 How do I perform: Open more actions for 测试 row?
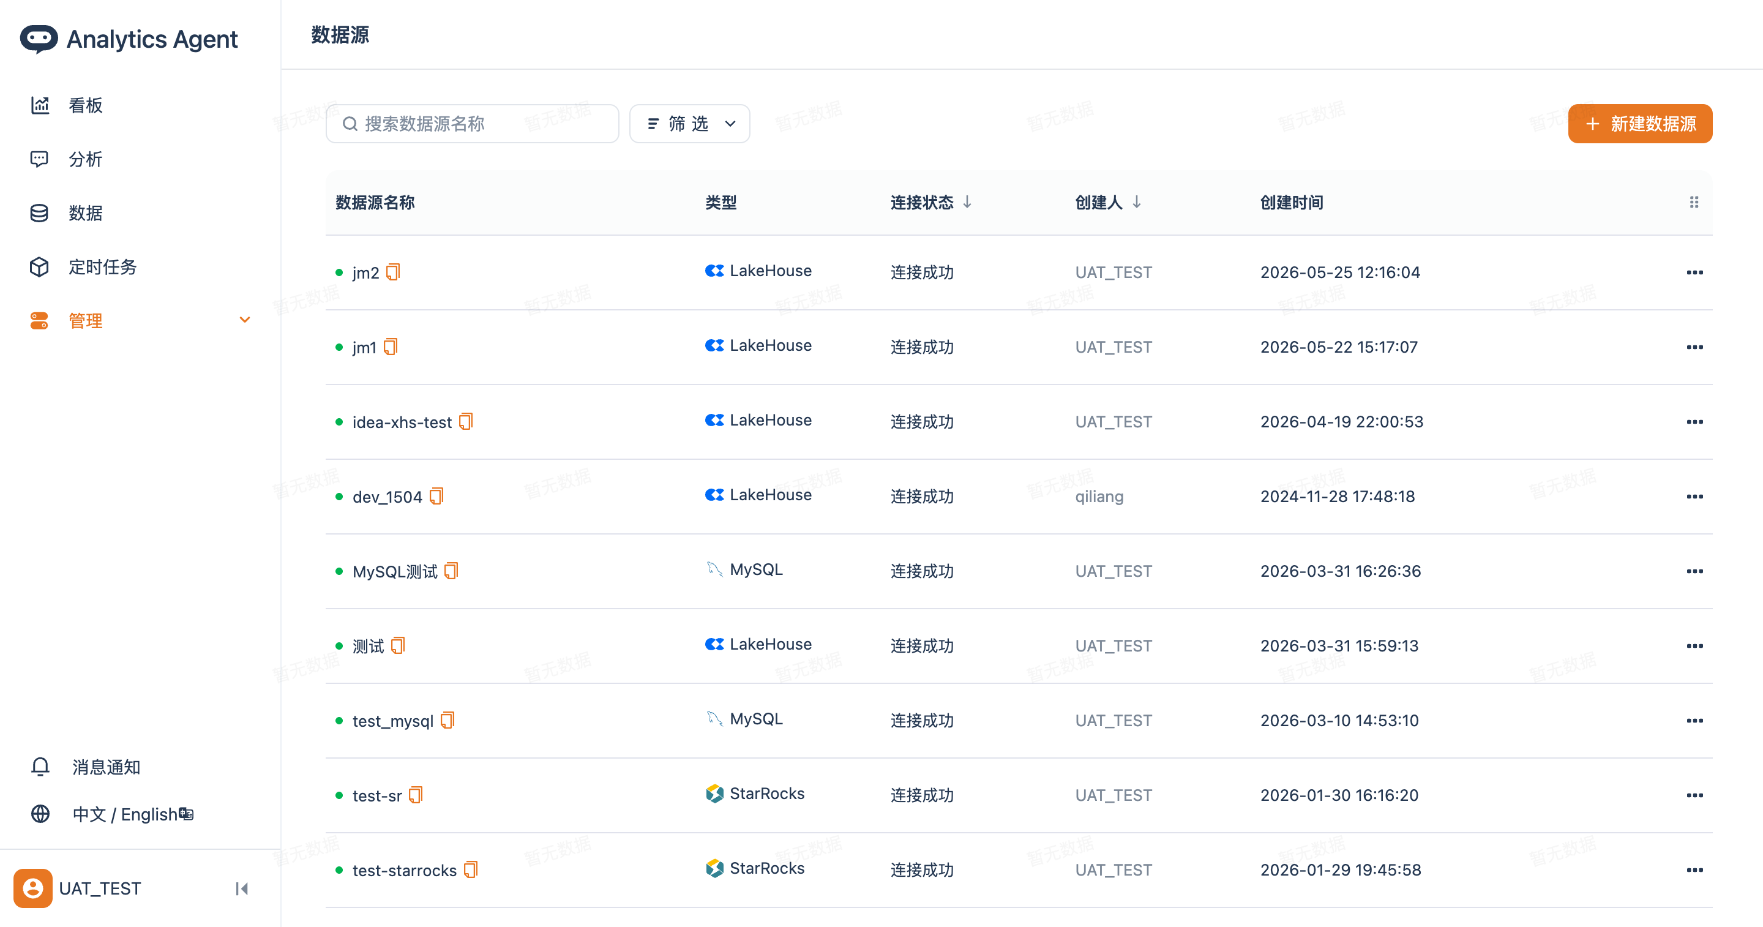[1694, 645]
